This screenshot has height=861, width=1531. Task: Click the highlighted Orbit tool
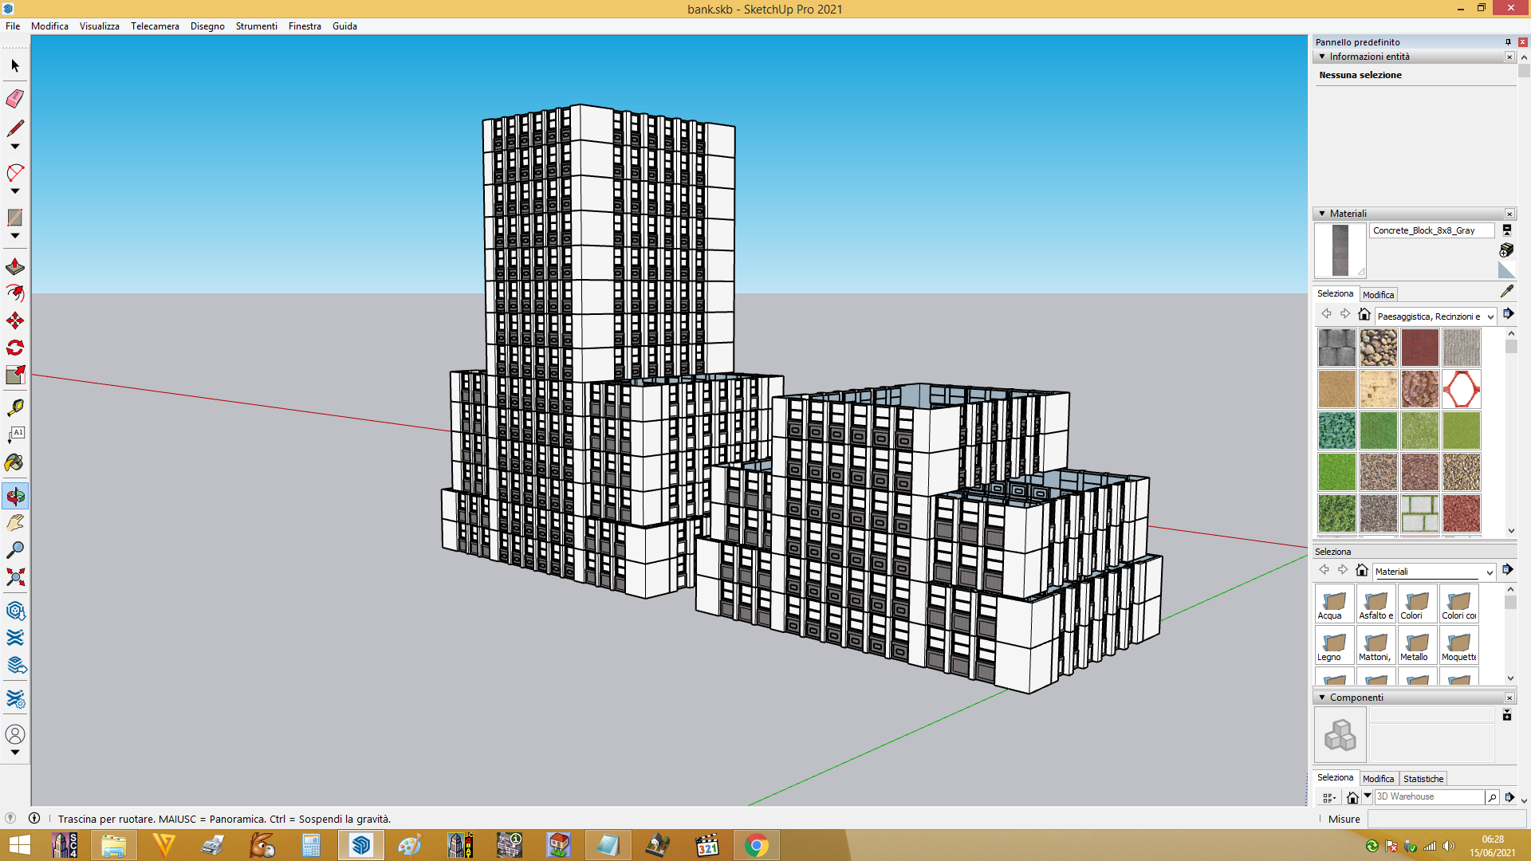pyautogui.click(x=15, y=496)
